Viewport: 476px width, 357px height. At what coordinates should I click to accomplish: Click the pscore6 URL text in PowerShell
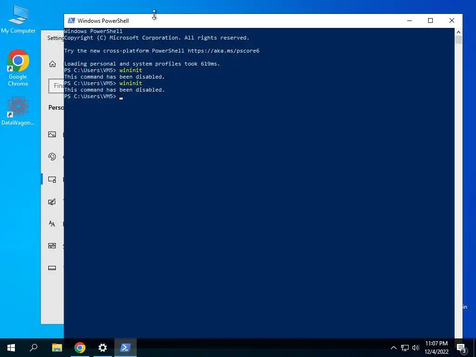[224, 51]
